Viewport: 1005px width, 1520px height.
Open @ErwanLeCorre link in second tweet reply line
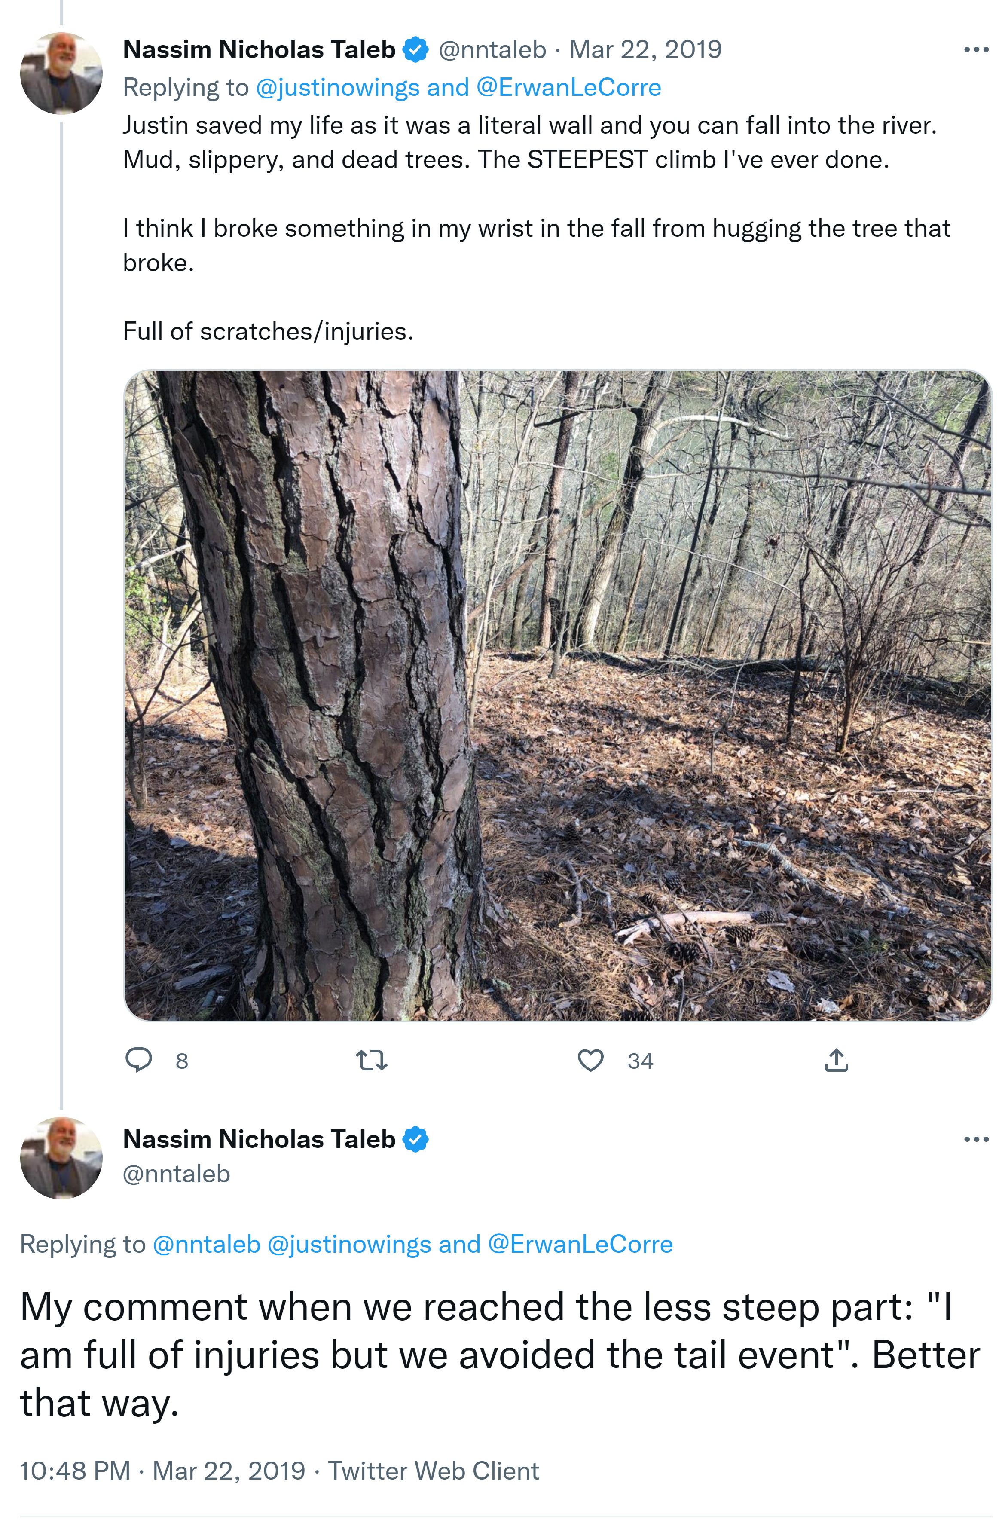click(580, 1244)
